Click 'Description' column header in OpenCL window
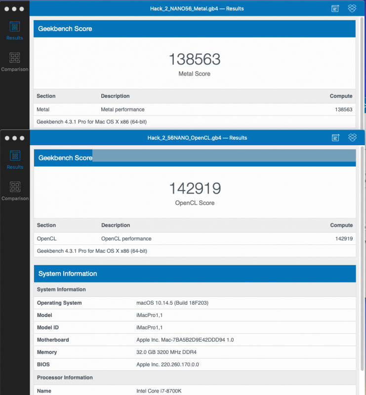This screenshot has height=395, width=366. point(116,225)
